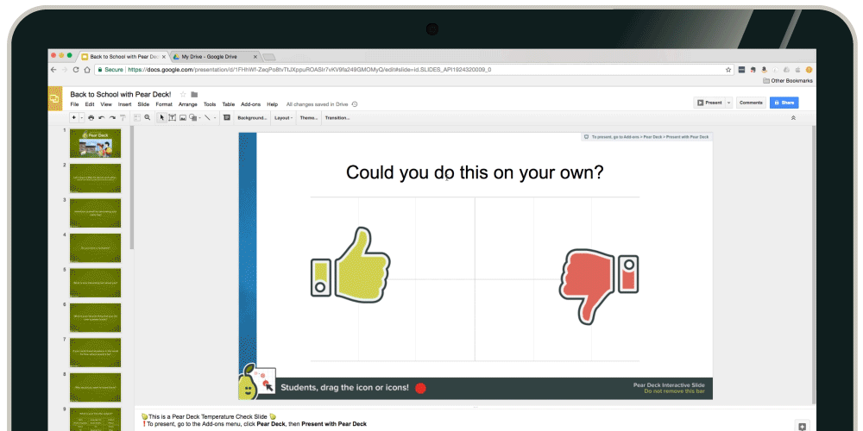Image resolution: width=863 pixels, height=431 pixels.
Task: Click the Evernote extension icon
Action: tap(753, 70)
